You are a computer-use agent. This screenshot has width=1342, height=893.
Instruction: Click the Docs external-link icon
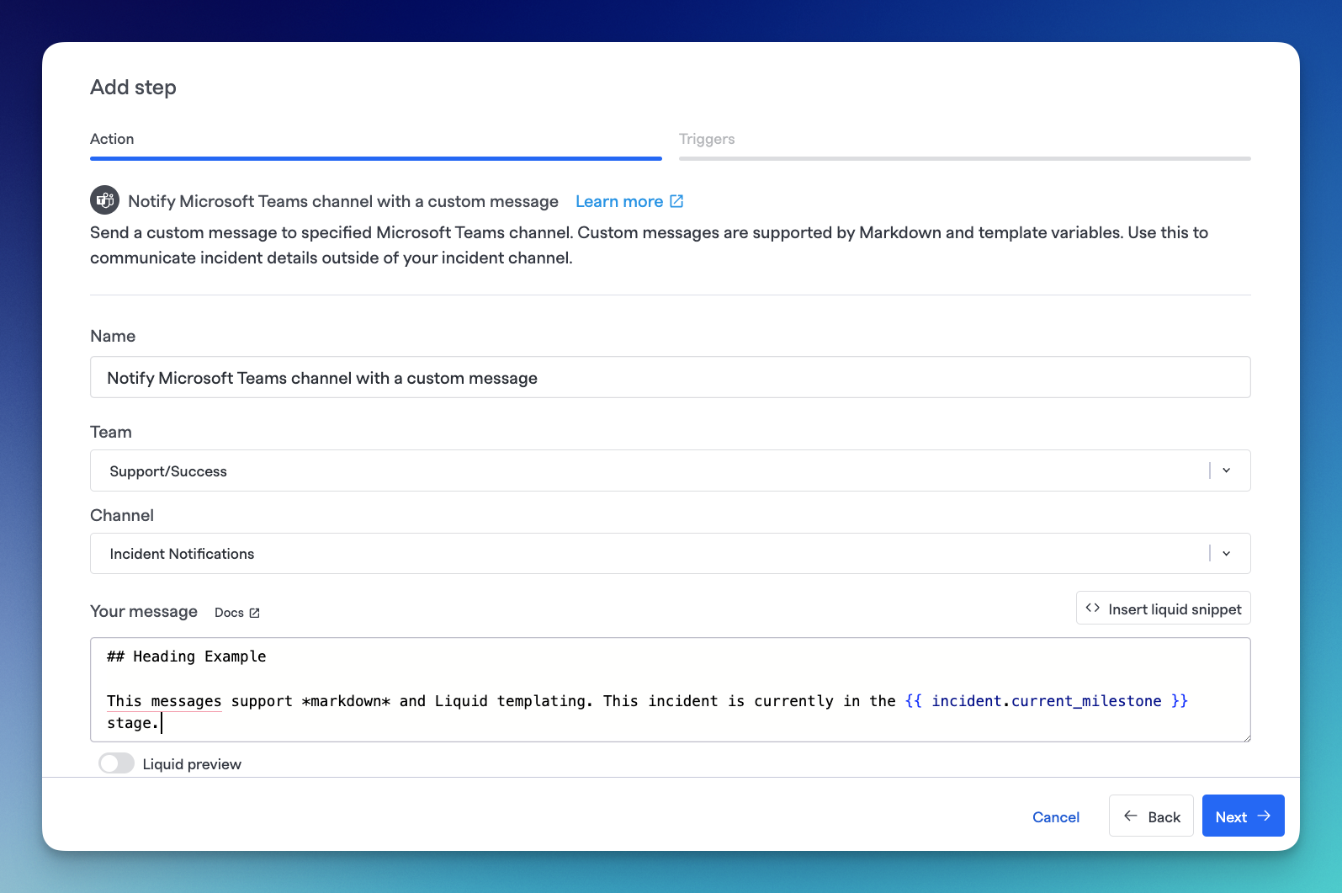254,613
